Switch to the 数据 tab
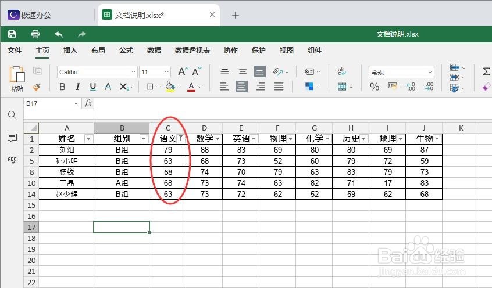The image size is (492, 288). tap(154, 51)
